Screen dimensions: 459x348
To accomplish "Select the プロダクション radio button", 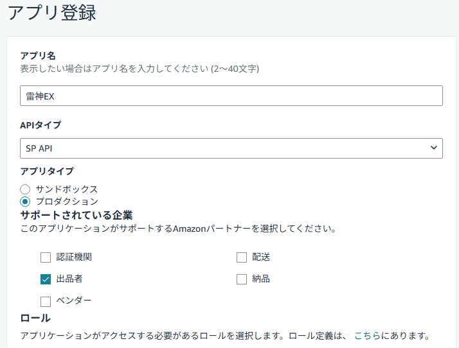I will click(x=25, y=202).
